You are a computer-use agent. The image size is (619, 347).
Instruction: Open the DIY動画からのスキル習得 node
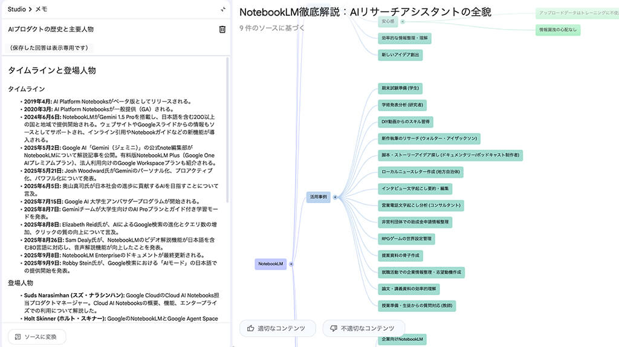[406, 122]
